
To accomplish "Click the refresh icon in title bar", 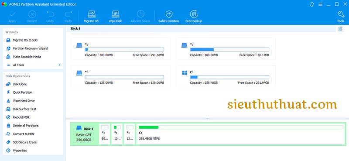I will click(312, 4).
